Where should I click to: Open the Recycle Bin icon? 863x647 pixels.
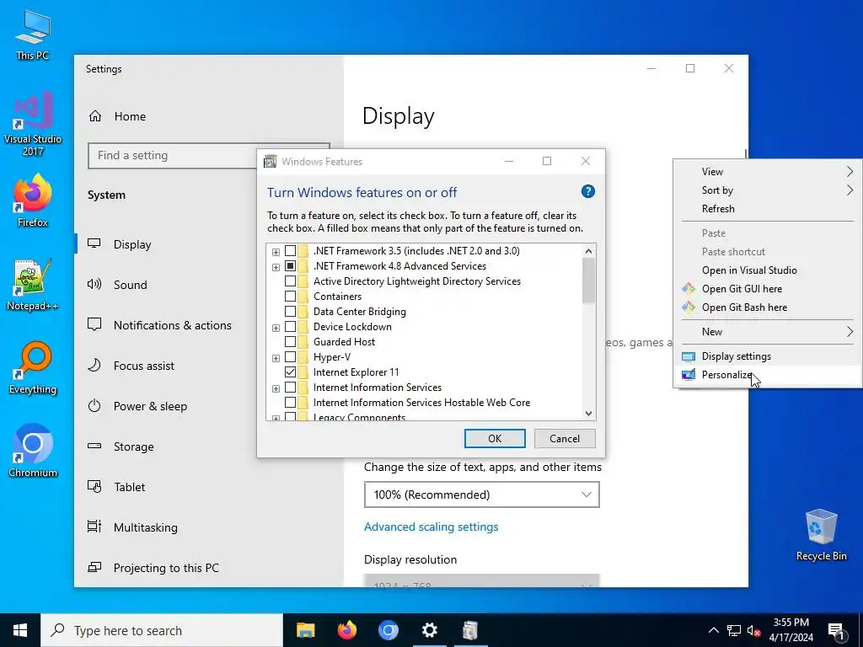tap(821, 535)
